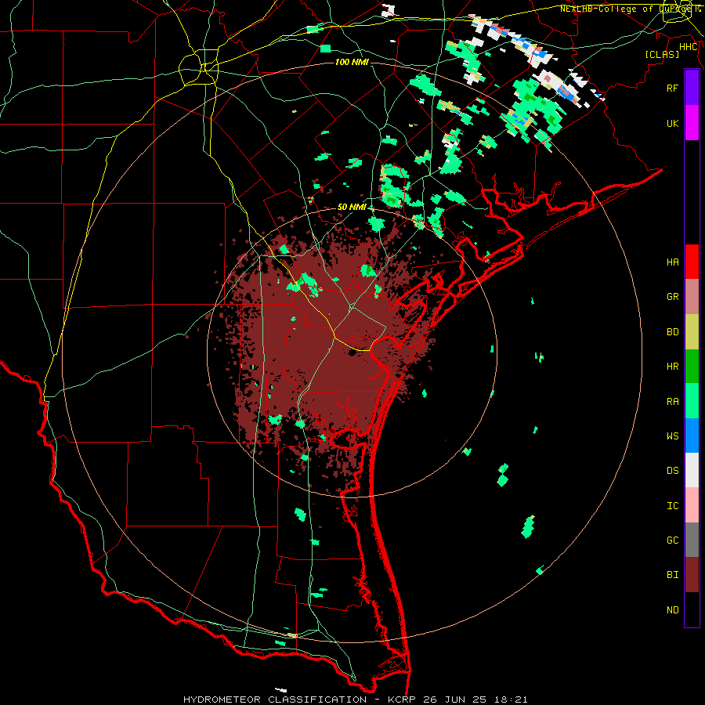Click the 50 NMI range ring label
705x705 pixels.
pyautogui.click(x=352, y=207)
